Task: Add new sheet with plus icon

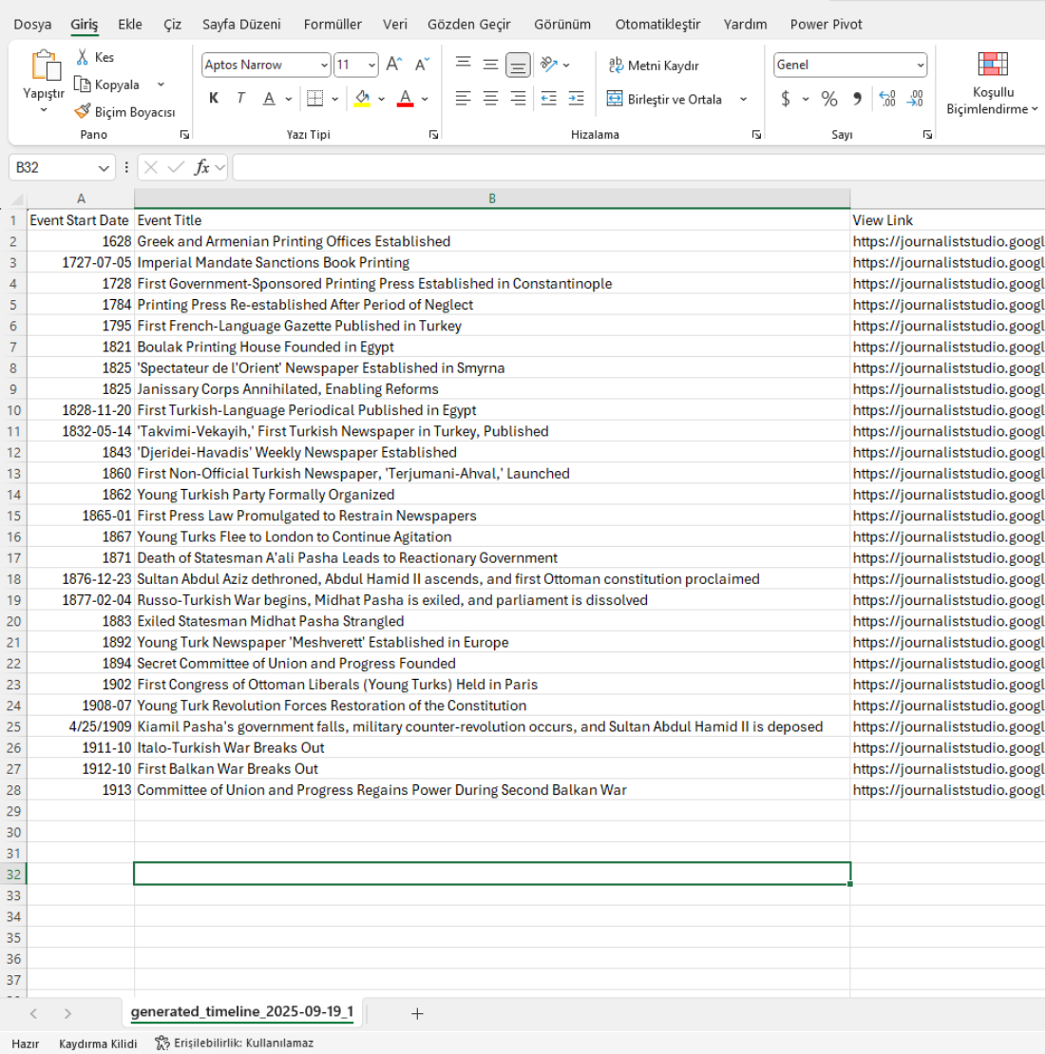Action: point(416,1013)
